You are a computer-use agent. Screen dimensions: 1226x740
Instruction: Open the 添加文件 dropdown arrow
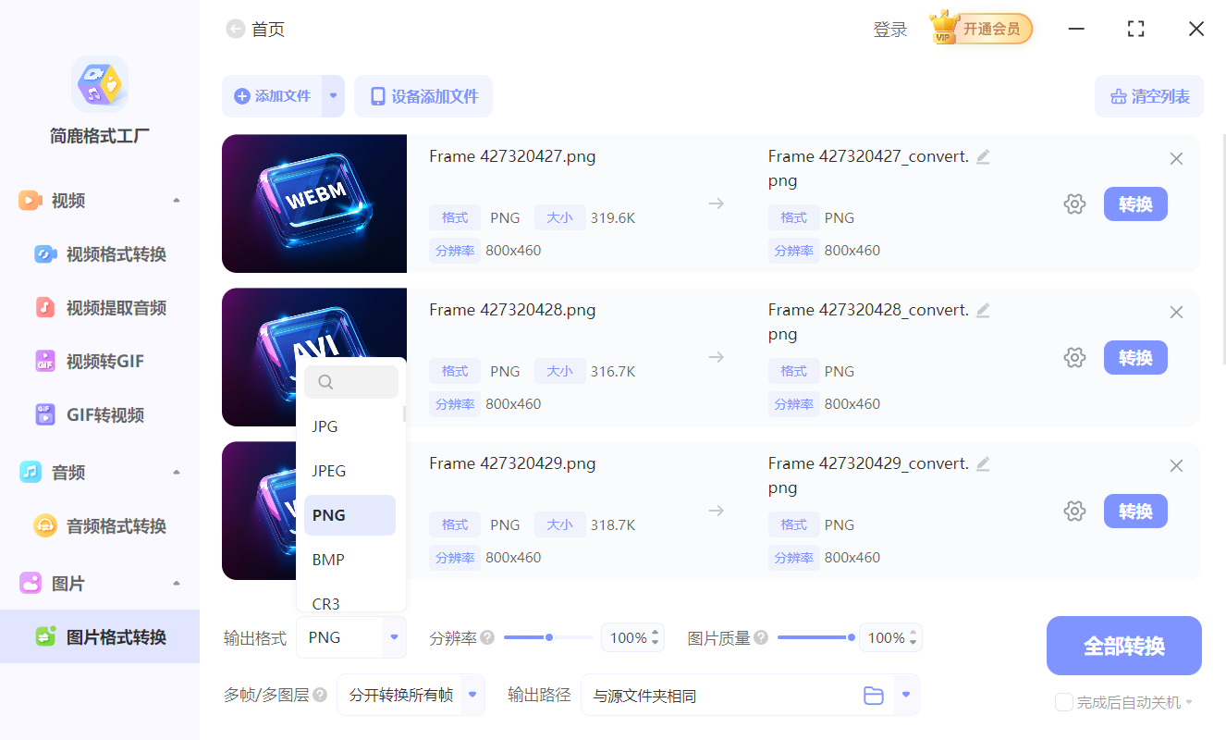(x=333, y=96)
